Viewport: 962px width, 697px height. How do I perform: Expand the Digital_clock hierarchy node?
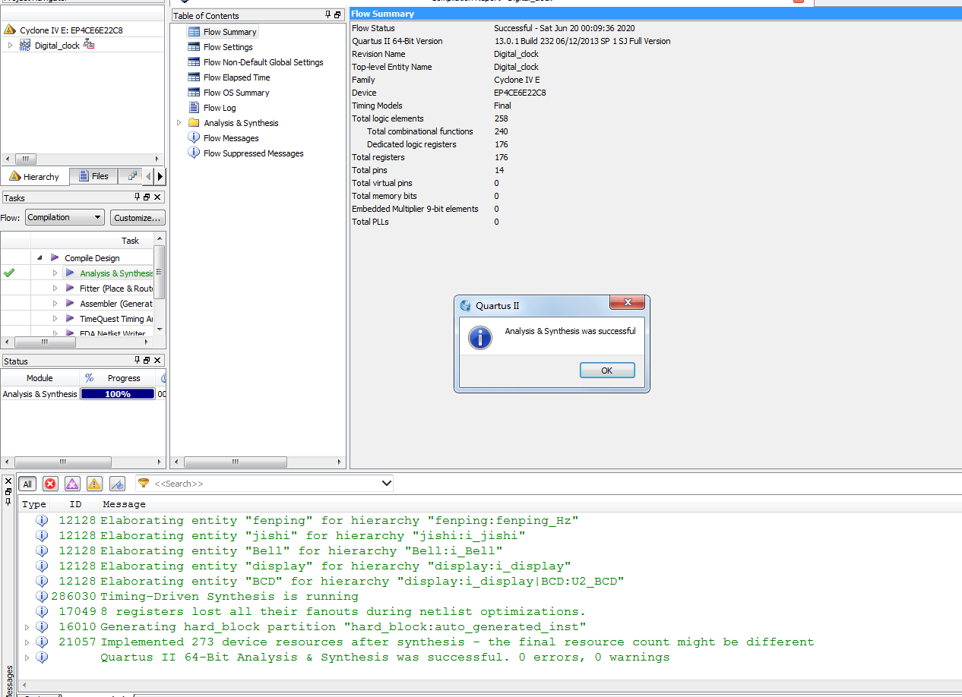(10, 46)
